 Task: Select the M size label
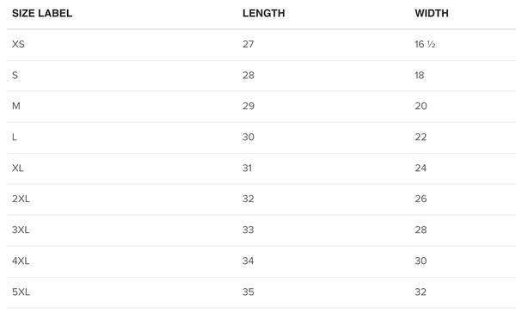click(16, 106)
